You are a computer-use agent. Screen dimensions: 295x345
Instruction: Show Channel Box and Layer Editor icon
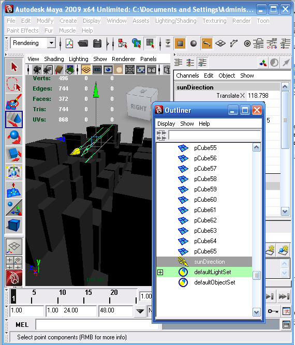(x=202, y=63)
